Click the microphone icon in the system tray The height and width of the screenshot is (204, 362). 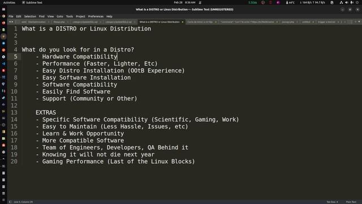[x=352, y=2]
